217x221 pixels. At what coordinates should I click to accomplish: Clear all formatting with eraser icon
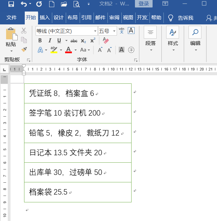coord(106,41)
